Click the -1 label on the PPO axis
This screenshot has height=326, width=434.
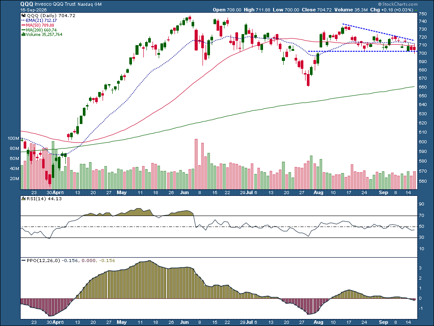click(420, 308)
